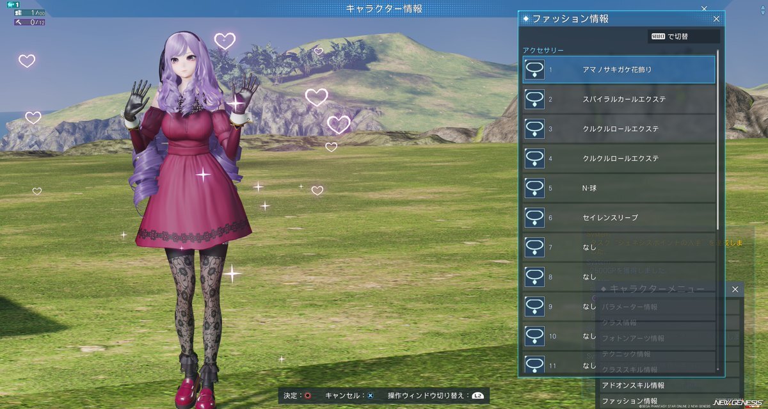Click the cross キャンセル cancel button icon
This screenshot has width=768, height=409.
pyautogui.click(x=370, y=396)
